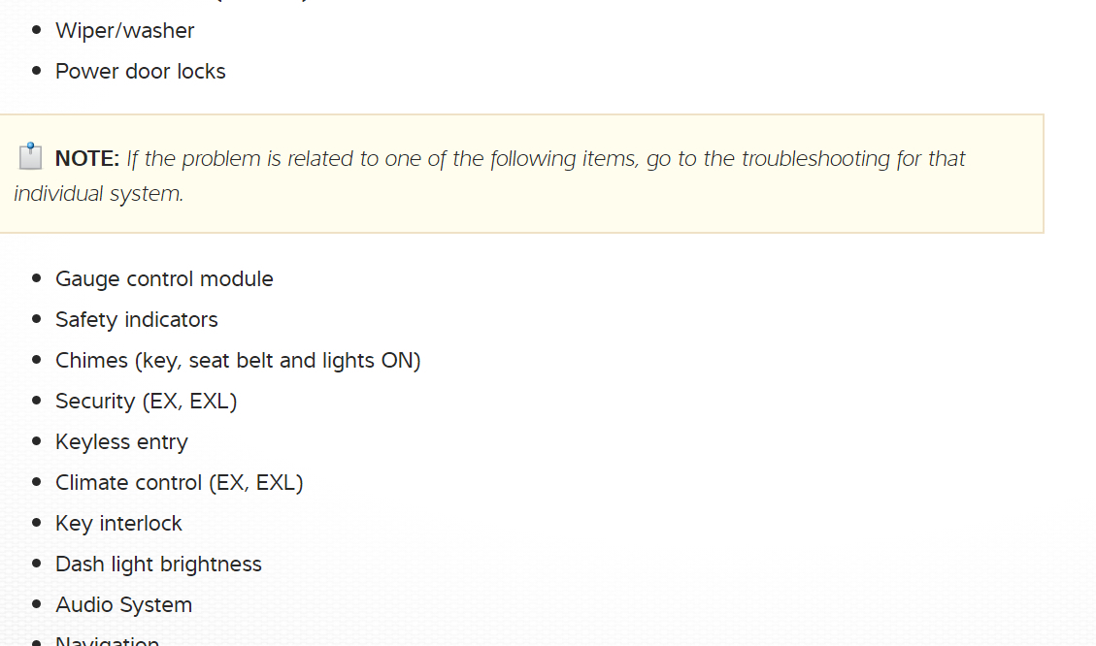1096x646 pixels.
Task: Click the Safety indicators entry
Action: click(x=136, y=320)
